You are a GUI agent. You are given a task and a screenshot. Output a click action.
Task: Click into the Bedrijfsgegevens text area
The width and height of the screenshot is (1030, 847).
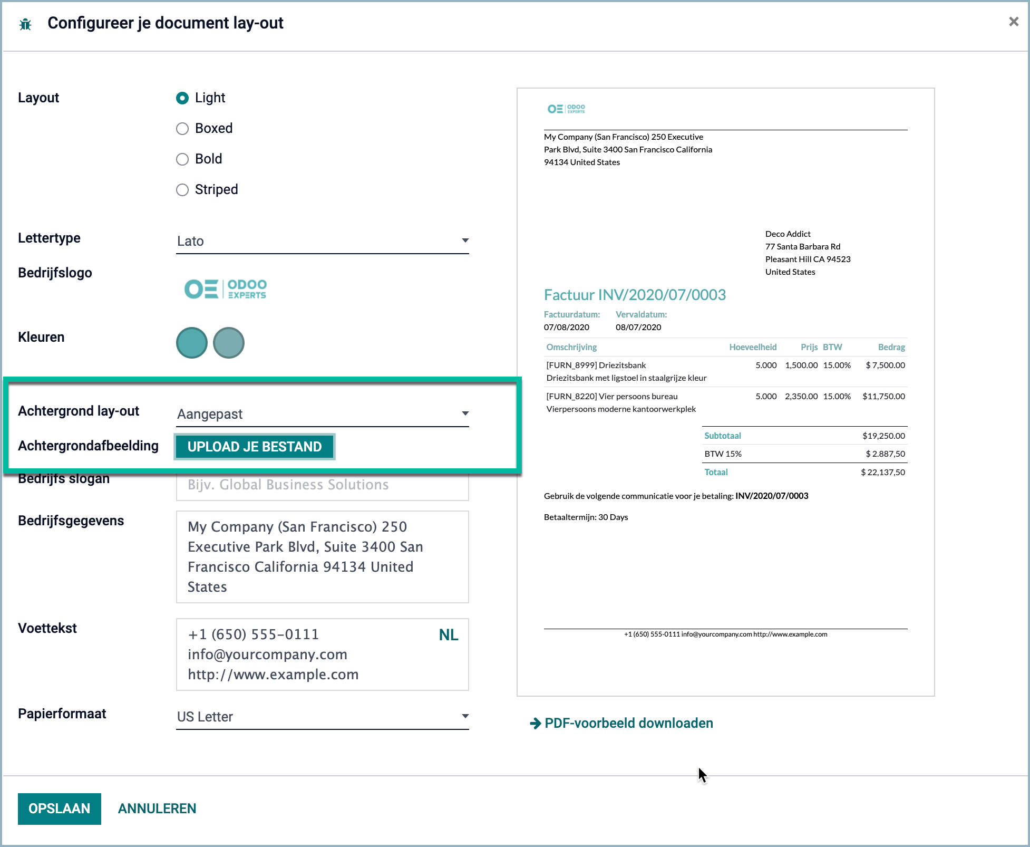323,557
